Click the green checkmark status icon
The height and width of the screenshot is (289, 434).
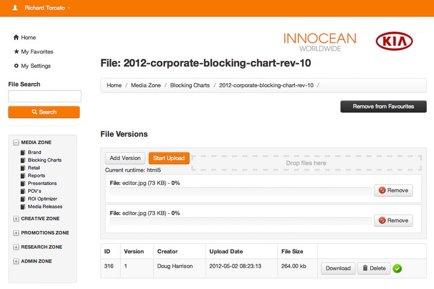(x=397, y=269)
